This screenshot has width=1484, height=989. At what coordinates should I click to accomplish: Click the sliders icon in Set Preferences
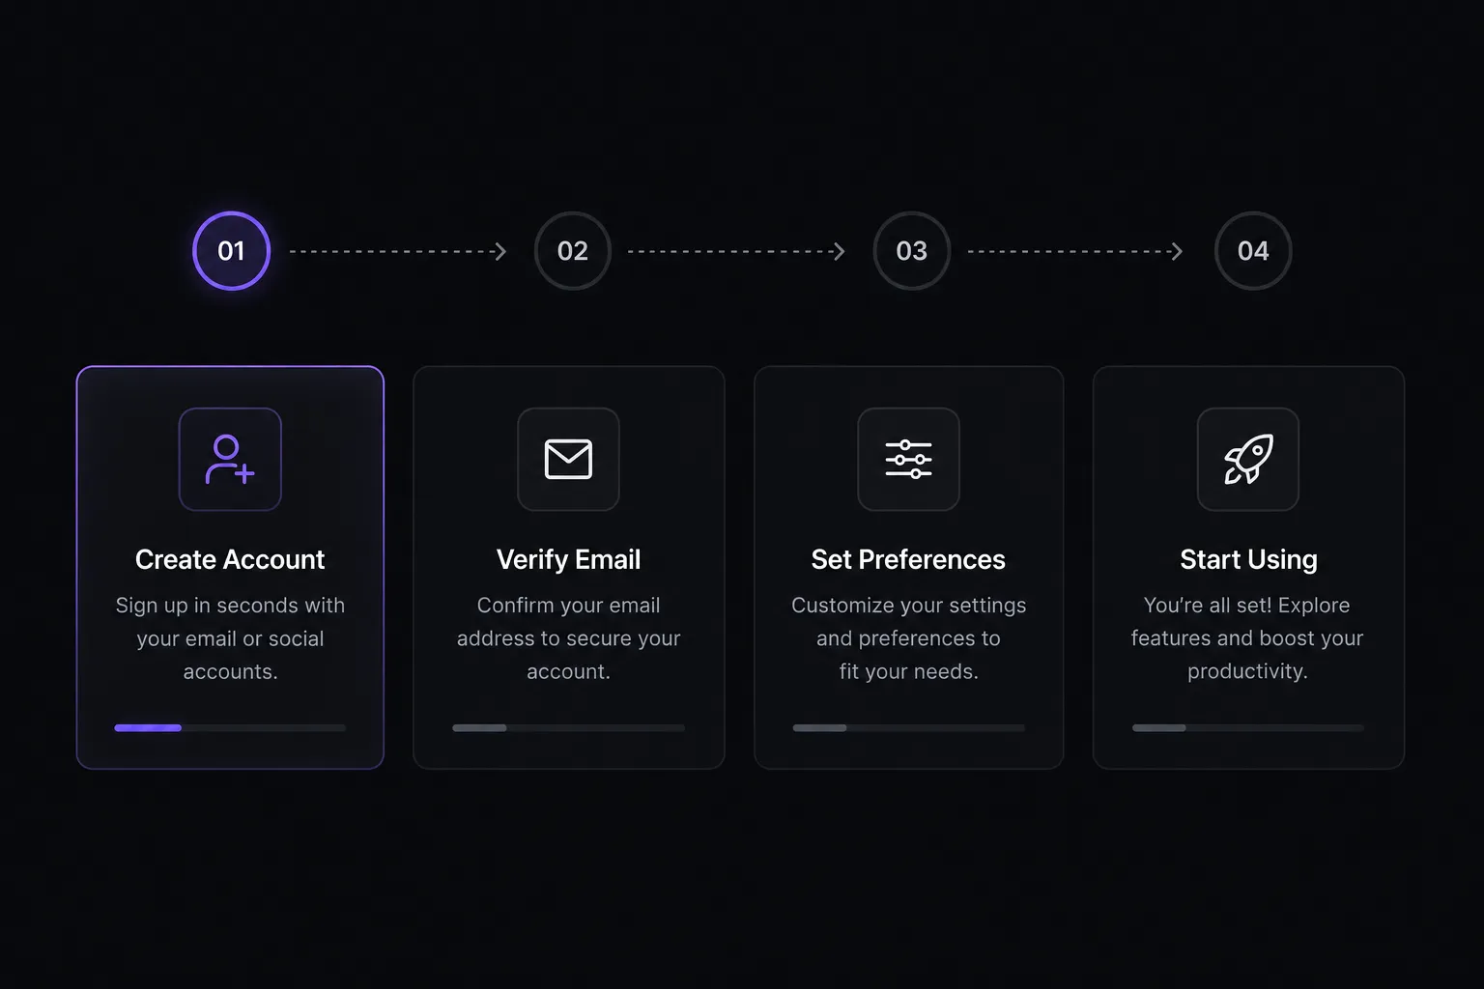point(908,459)
